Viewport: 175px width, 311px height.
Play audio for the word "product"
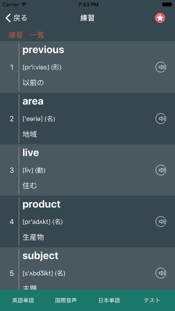coord(161,222)
